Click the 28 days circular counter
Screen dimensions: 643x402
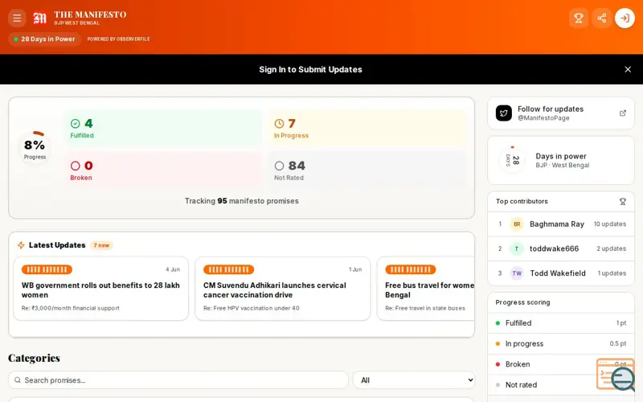click(x=512, y=160)
